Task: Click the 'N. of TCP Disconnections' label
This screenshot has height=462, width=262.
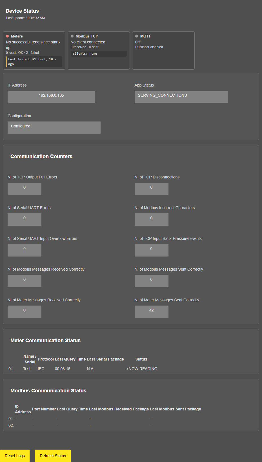Action: click(157, 177)
